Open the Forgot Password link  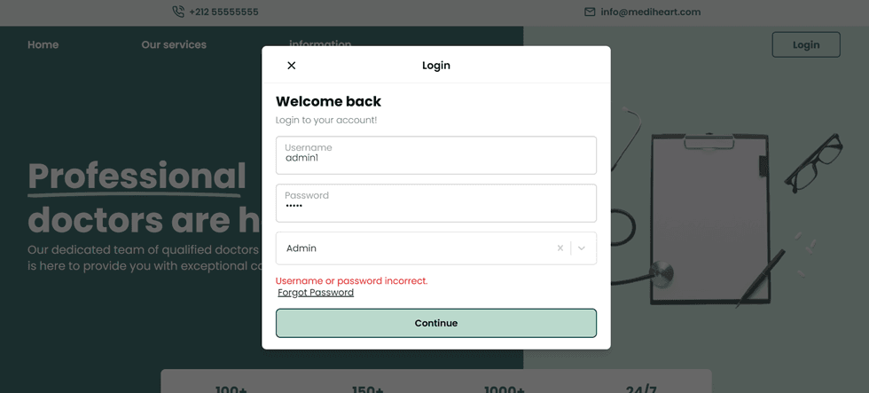click(x=316, y=293)
